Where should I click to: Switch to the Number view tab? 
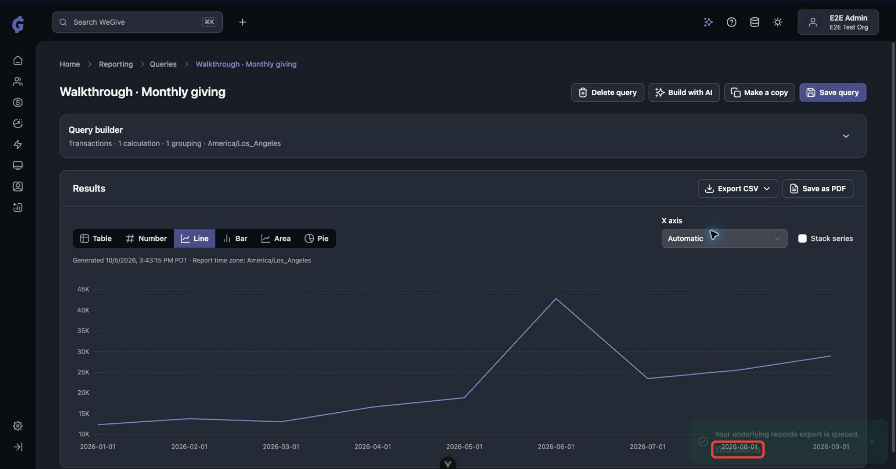pos(146,239)
